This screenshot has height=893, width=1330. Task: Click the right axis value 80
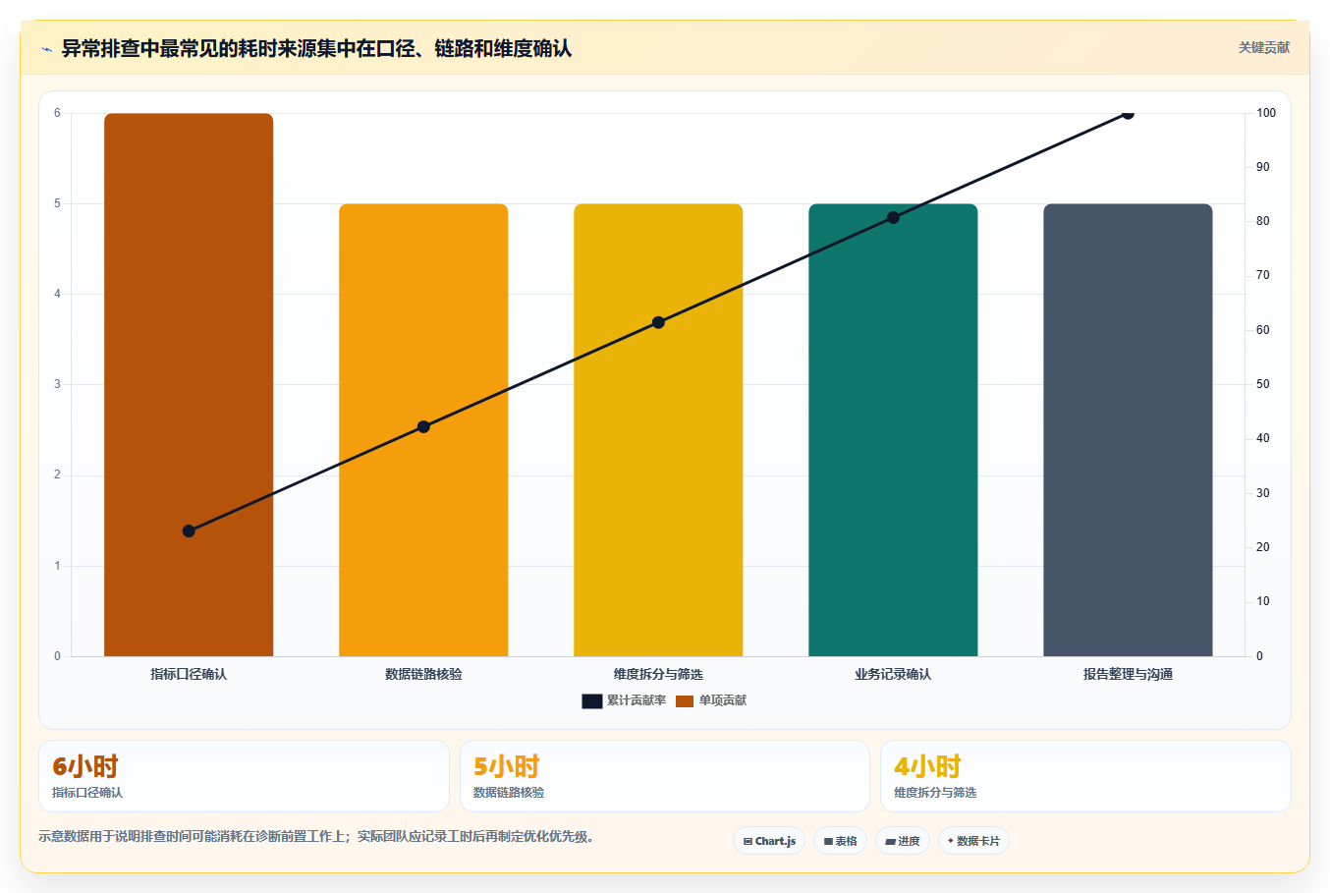(x=1263, y=221)
